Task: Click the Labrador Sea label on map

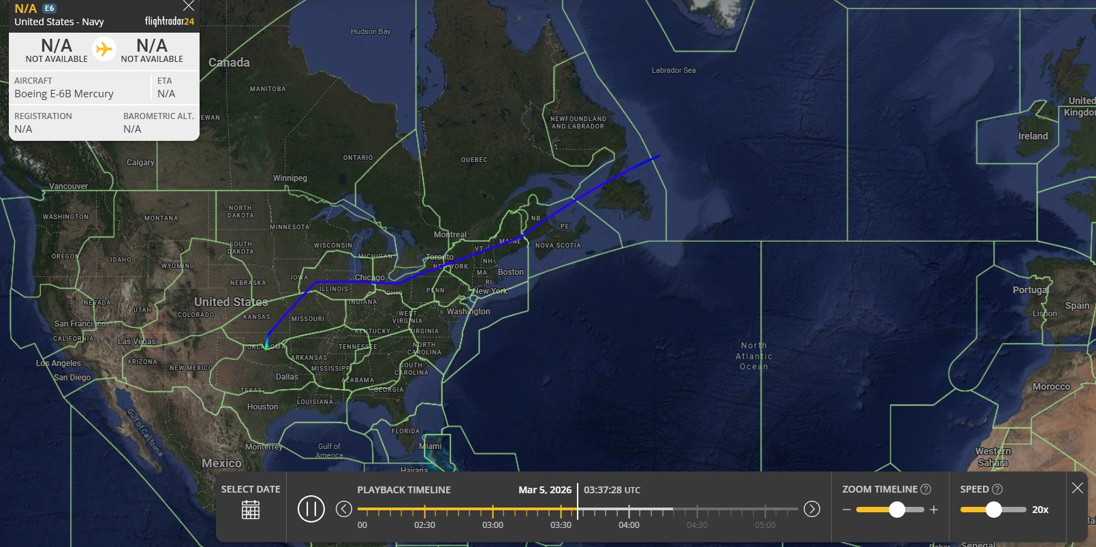Action: (674, 70)
